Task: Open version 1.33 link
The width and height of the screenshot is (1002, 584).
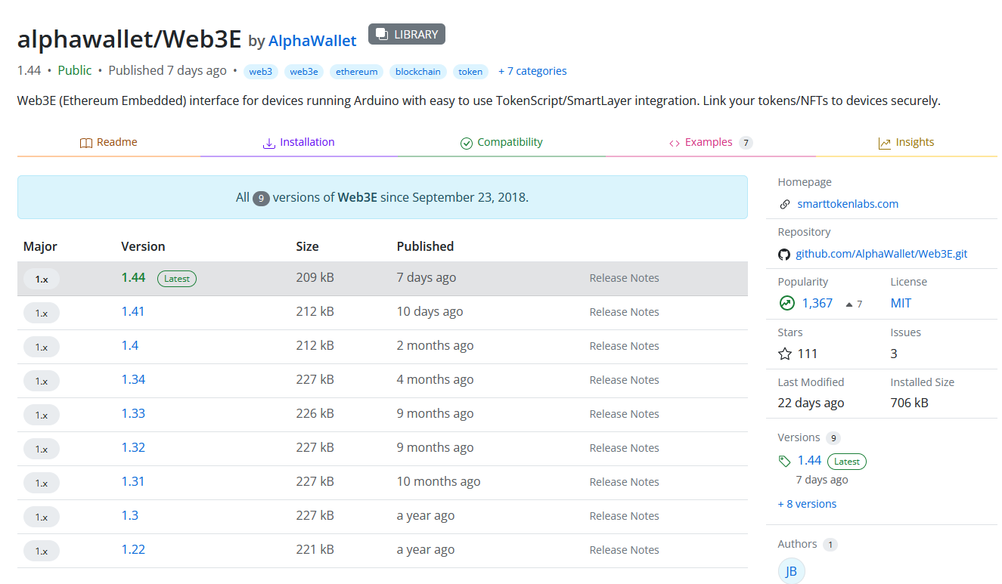Action: pos(133,413)
